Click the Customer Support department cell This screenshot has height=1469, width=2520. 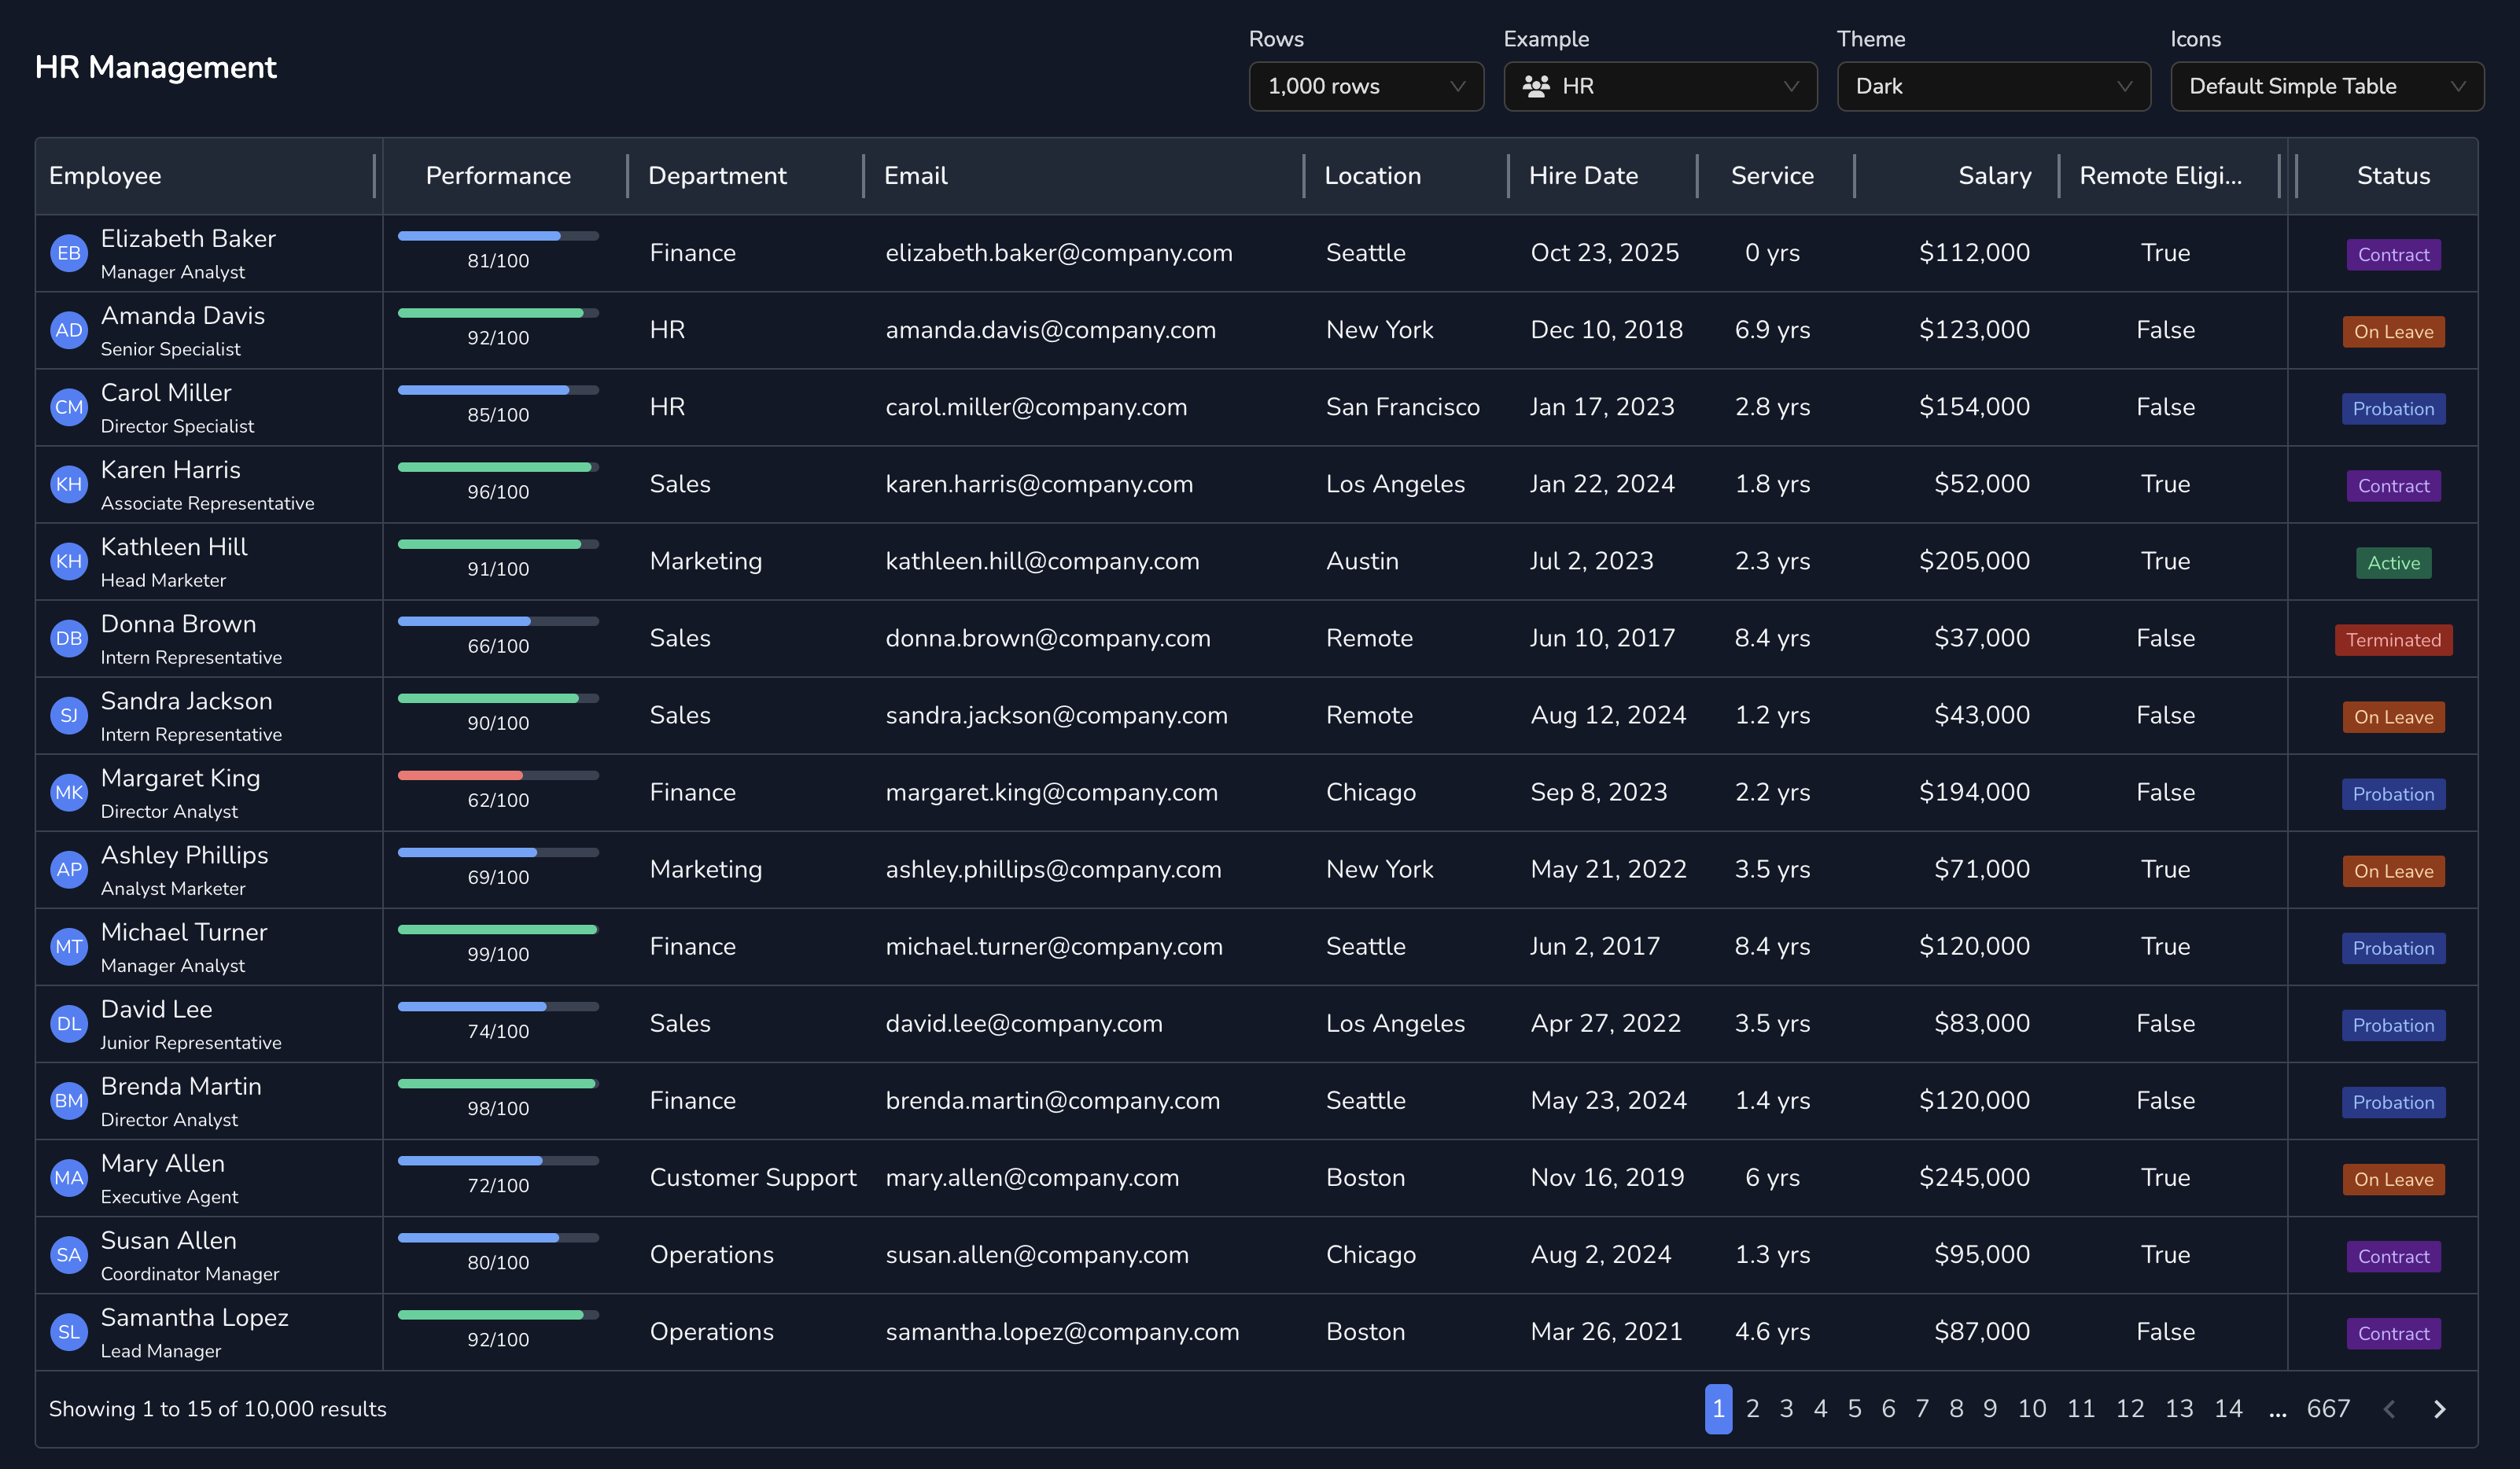[753, 1177]
